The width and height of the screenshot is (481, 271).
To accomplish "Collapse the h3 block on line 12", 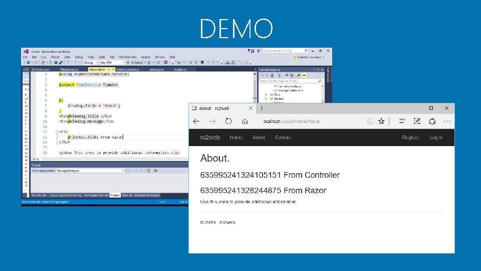I will (57, 132).
